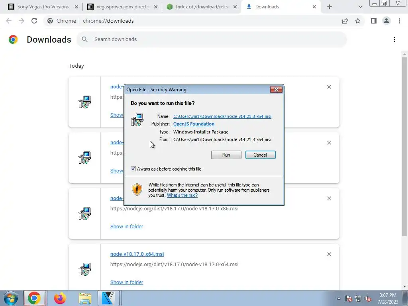
Task: Click the installer icon of first download
Action: point(84,102)
